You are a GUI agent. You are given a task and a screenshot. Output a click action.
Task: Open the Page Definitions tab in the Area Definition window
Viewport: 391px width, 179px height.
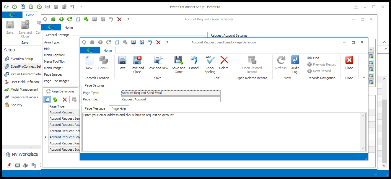click(60, 91)
